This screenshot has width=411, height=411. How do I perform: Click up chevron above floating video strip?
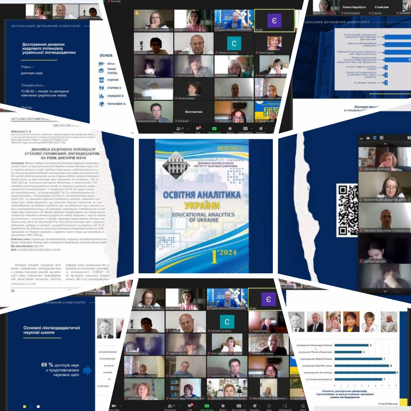(385, 144)
